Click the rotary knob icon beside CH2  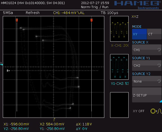[159, 66]
